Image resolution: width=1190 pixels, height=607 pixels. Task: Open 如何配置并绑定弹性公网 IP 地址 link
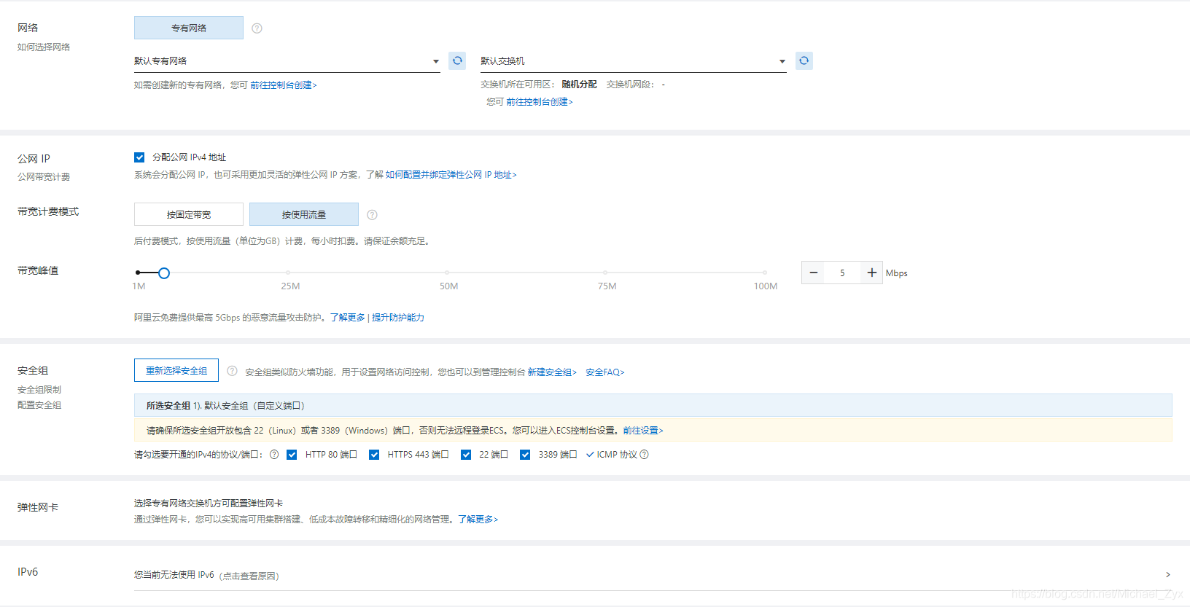tap(451, 175)
